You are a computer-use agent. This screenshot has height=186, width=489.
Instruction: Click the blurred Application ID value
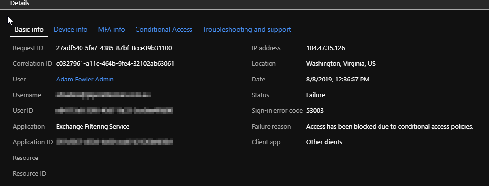(x=114, y=142)
